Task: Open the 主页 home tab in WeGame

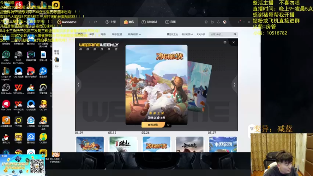Action: pos(111,22)
